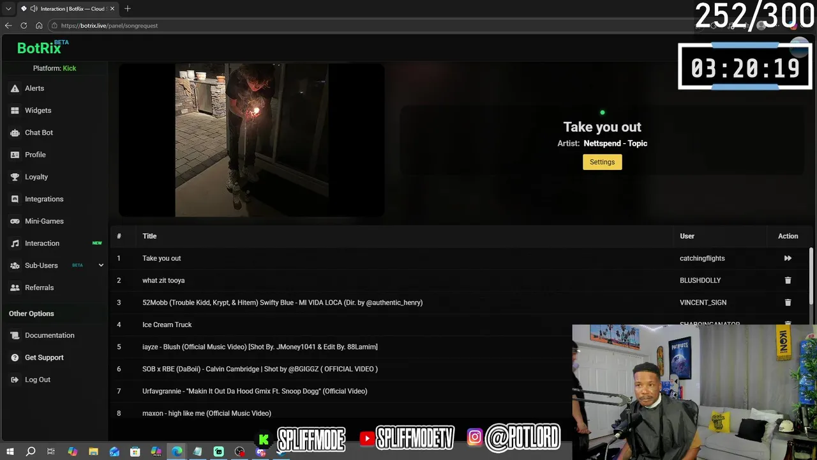
Task: Click the yellow Settings button
Action: (602, 162)
